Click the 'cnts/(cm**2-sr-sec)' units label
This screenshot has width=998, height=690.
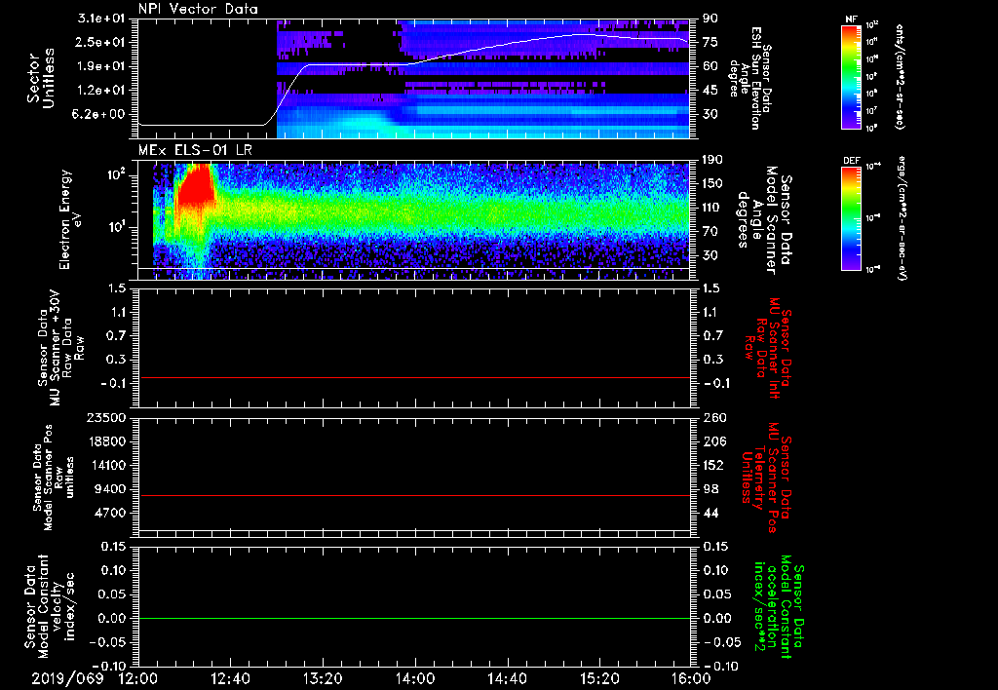pos(900,76)
